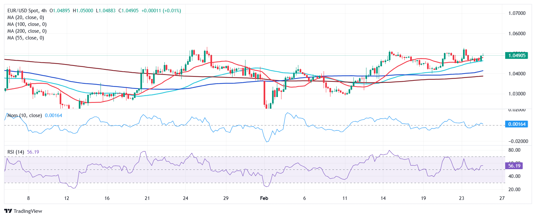The image size is (536, 218).
Task: Click the 14 date on the time axis
Action: pyautogui.click(x=383, y=198)
